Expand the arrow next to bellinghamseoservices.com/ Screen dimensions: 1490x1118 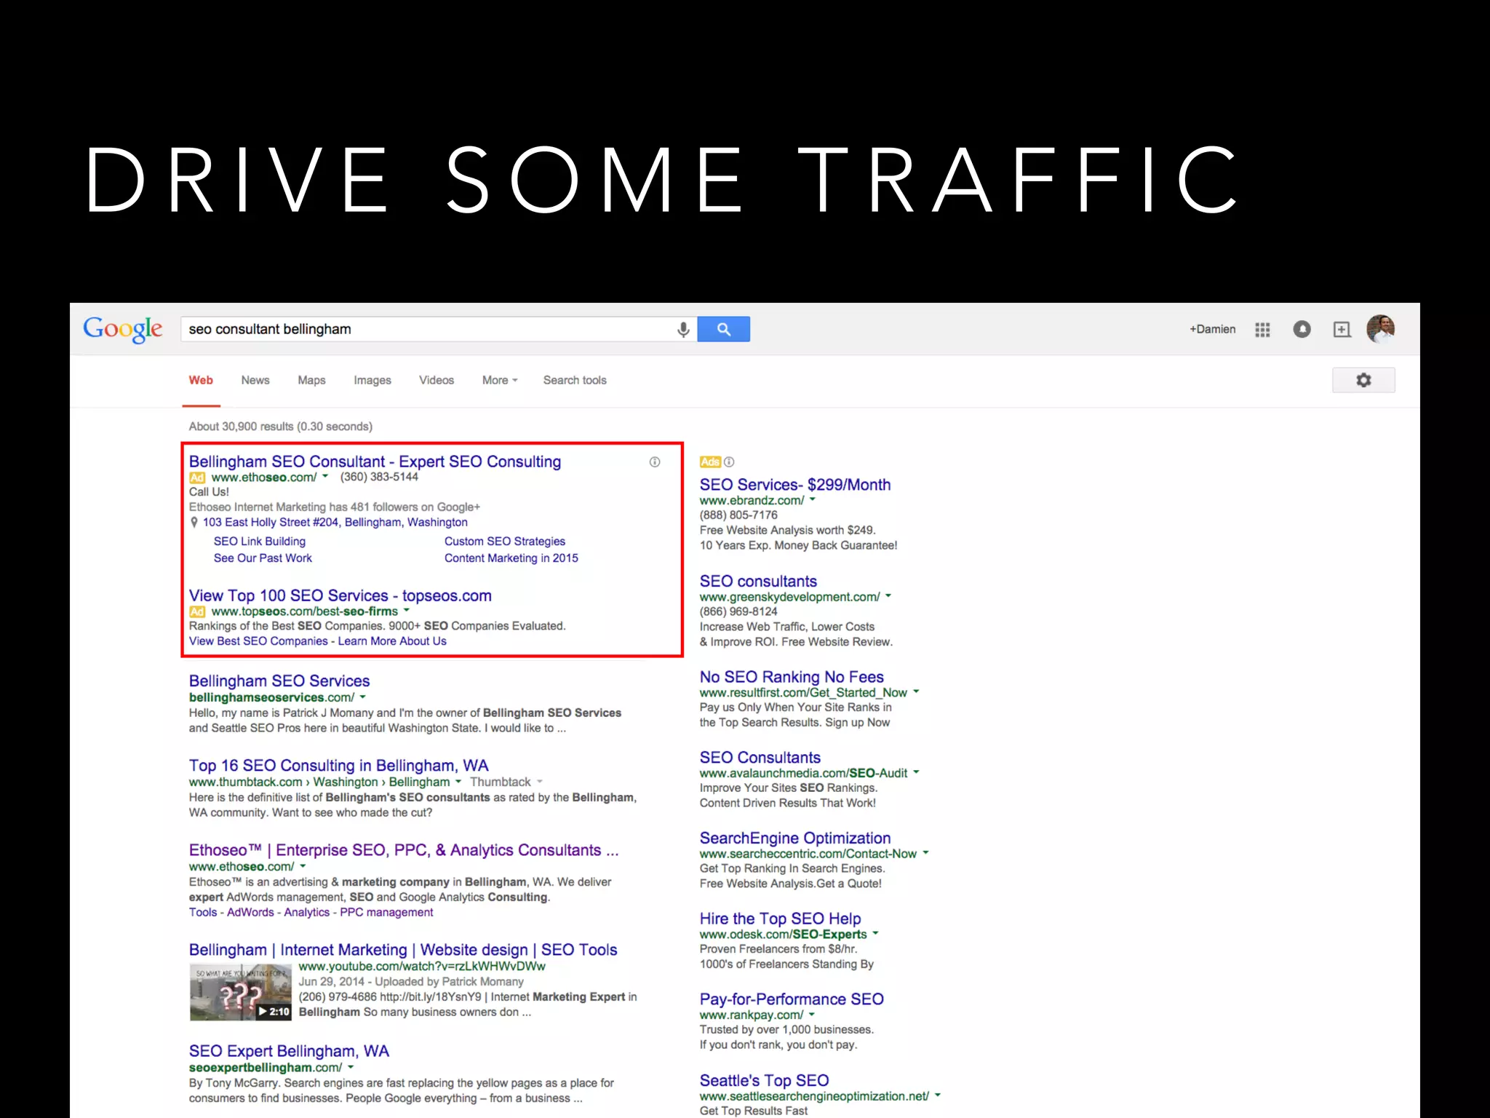point(362,697)
